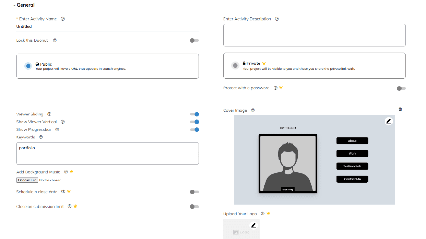Click help icon next to Viewer Sliding
426x239 pixels.
(49, 114)
